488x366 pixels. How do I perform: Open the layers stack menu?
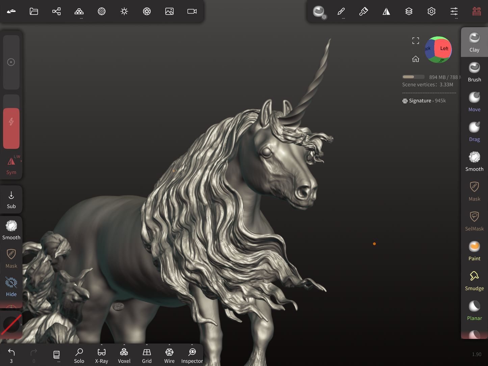[x=409, y=11]
